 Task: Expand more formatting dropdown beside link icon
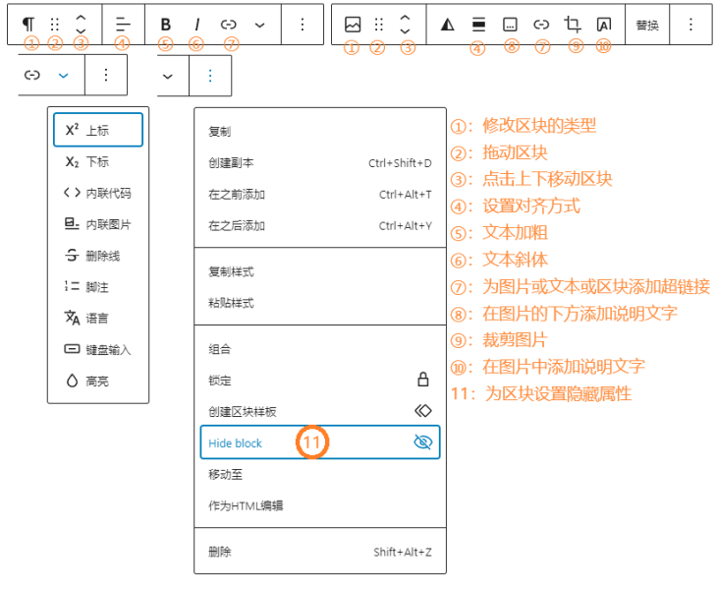point(259,26)
